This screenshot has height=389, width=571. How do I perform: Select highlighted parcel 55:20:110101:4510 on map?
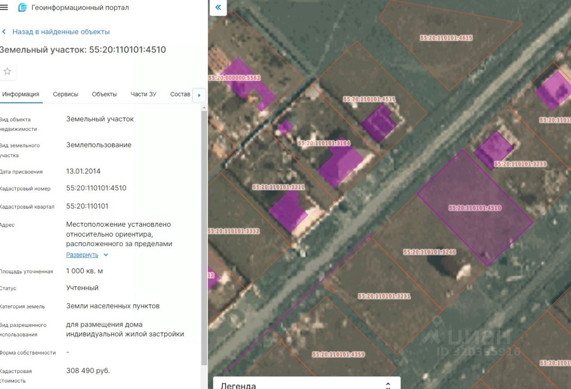tap(475, 208)
